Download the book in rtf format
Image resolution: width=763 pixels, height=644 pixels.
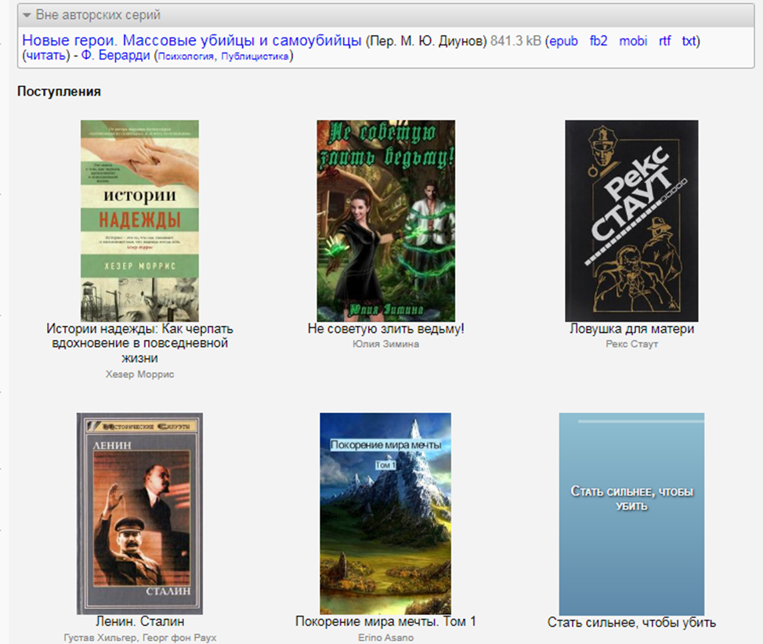coord(664,41)
